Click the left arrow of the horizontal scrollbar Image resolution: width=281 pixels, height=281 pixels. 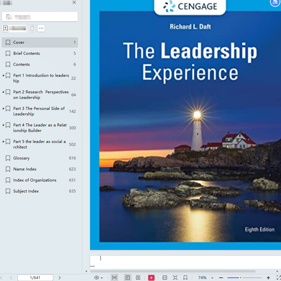coord(86,271)
